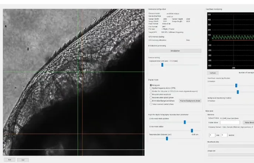Viewport: 254px width, 163px height.
Task: Click the File size 1 Mbyte / Frame value
Action: tap(168, 29)
